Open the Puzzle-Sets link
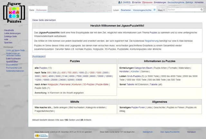The height and width of the screenshot is (139, 206). (x=41, y=88)
